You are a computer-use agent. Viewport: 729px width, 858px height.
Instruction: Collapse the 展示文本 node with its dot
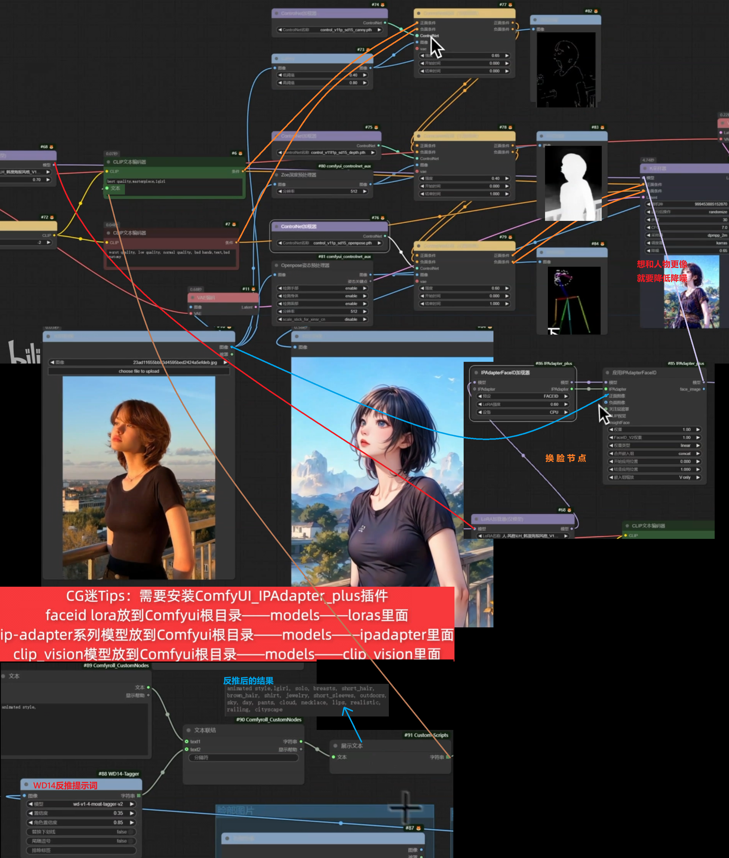(335, 746)
